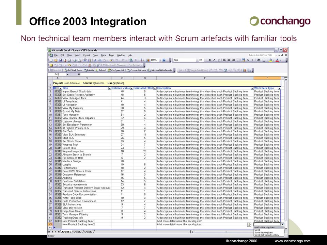
Task: Refresh the work item list
Action: pyautogui.click(x=101, y=70)
